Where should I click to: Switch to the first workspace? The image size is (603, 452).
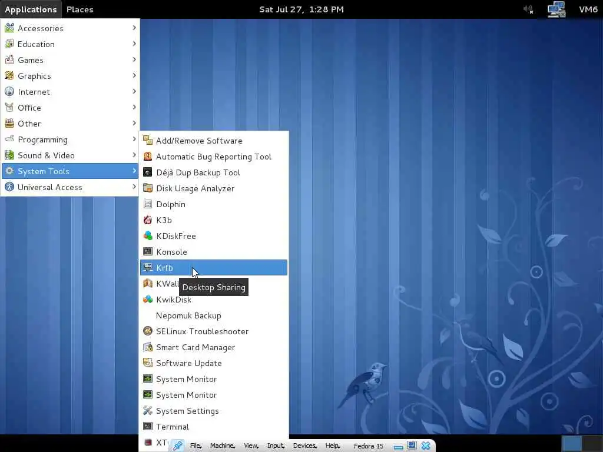tap(572, 444)
